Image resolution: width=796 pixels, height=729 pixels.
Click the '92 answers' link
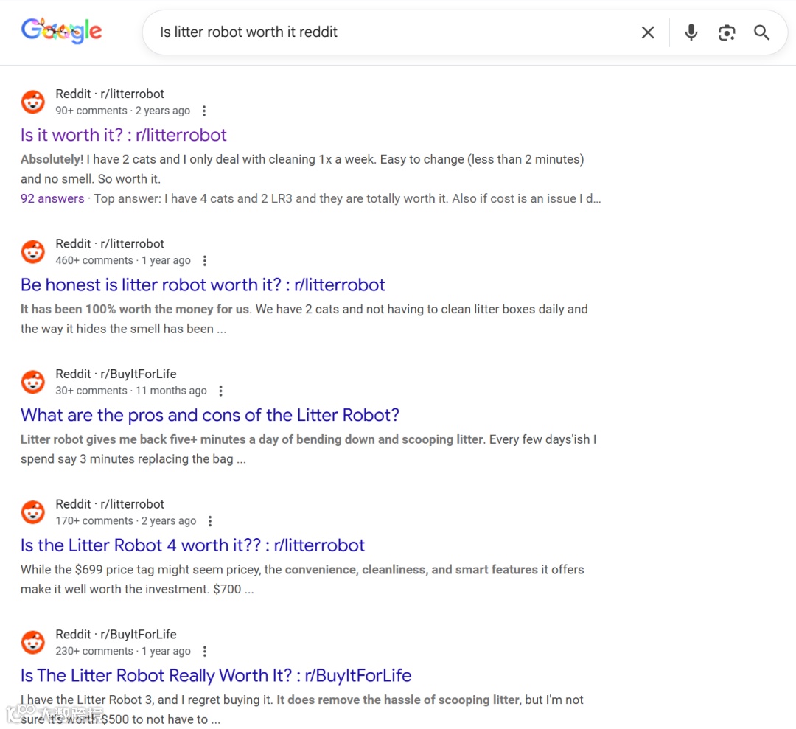(x=52, y=198)
